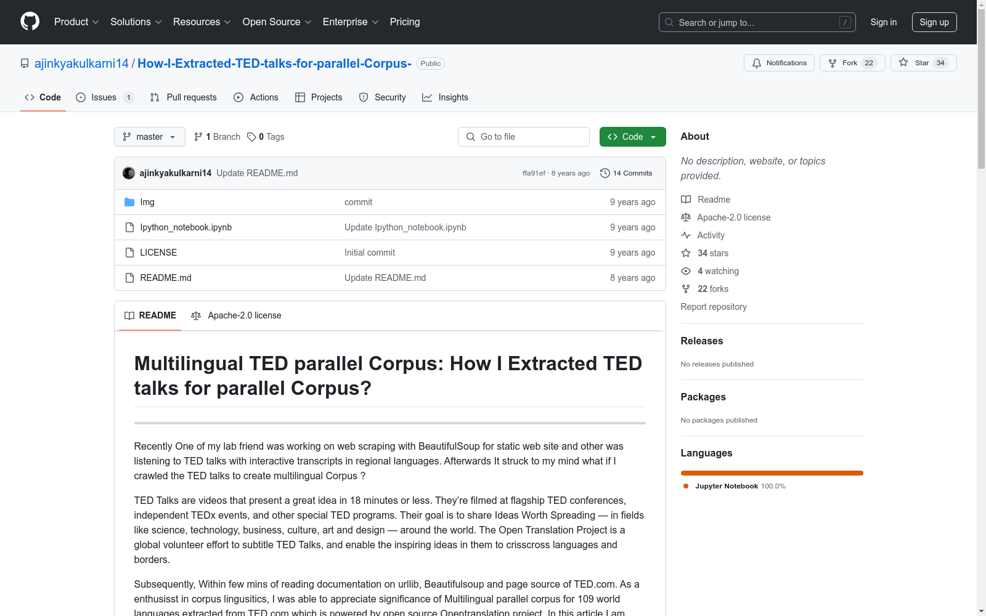Screen dimensions: 986x616
Task: Open 'Update Ipython_notebook.ipynb' commit message
Action: point(405,227)
